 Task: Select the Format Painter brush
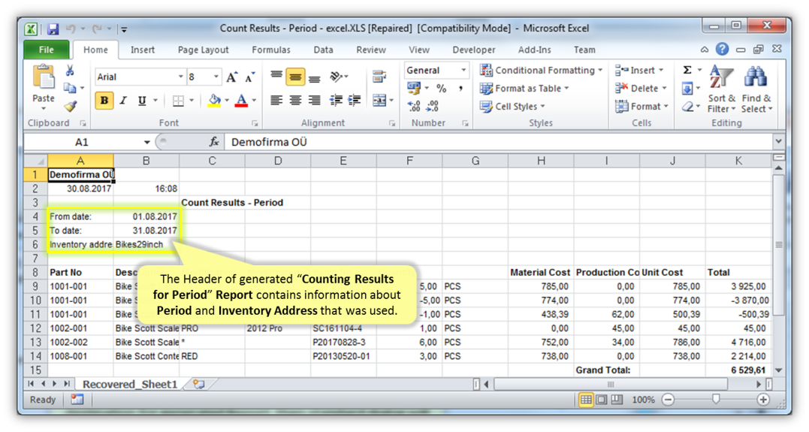tap(70, 106)
